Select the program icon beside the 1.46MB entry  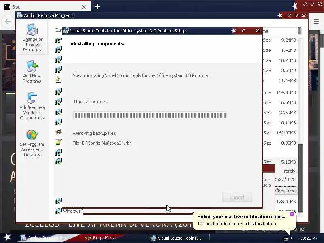pos(58,49)
